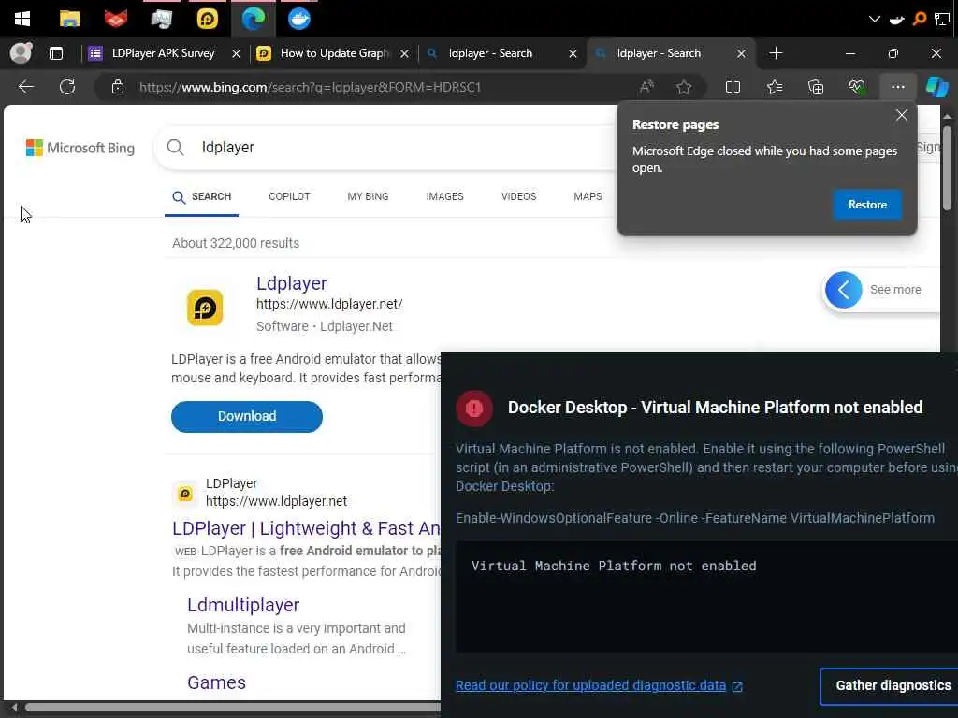
Task: Dismiss the Restore pages popup
Action: (901, 115)
